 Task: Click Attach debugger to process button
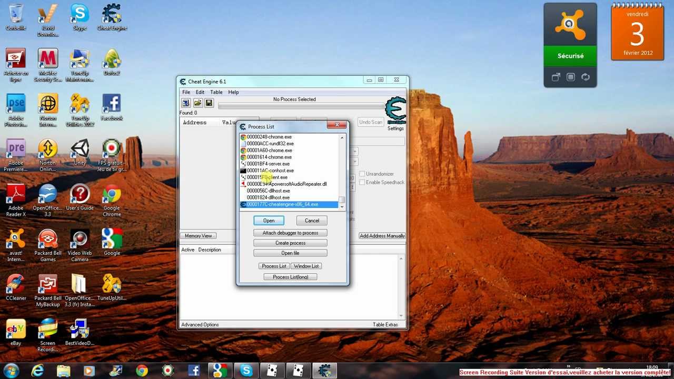[290, 233]
